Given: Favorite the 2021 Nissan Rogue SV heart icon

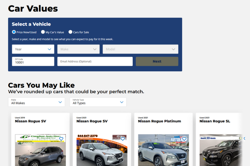Looking at the screenshot, I should (123, 139).
